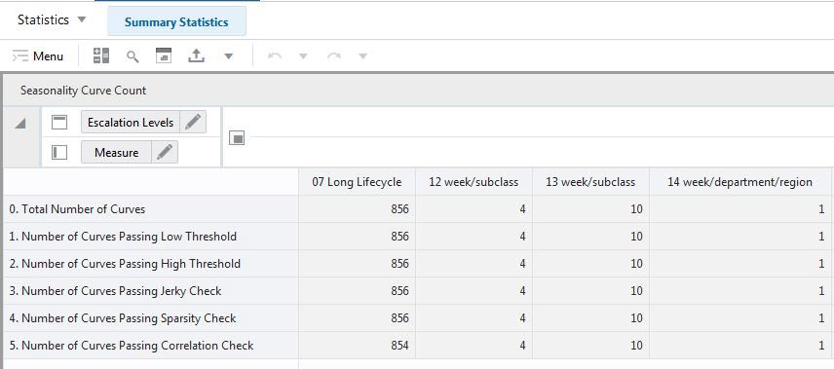This screenshot has height=369, width=834.
Task: Collapse the pivot area triangle
Action: click(x=20, y=124)
